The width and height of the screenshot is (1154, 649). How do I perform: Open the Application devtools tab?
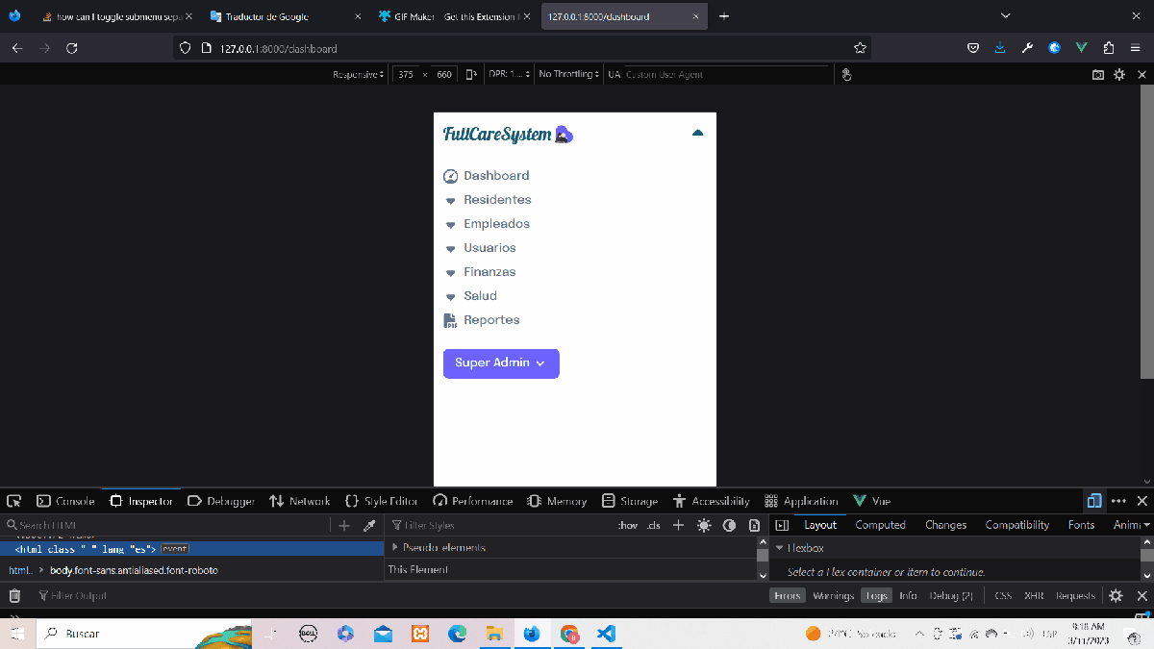801,501
